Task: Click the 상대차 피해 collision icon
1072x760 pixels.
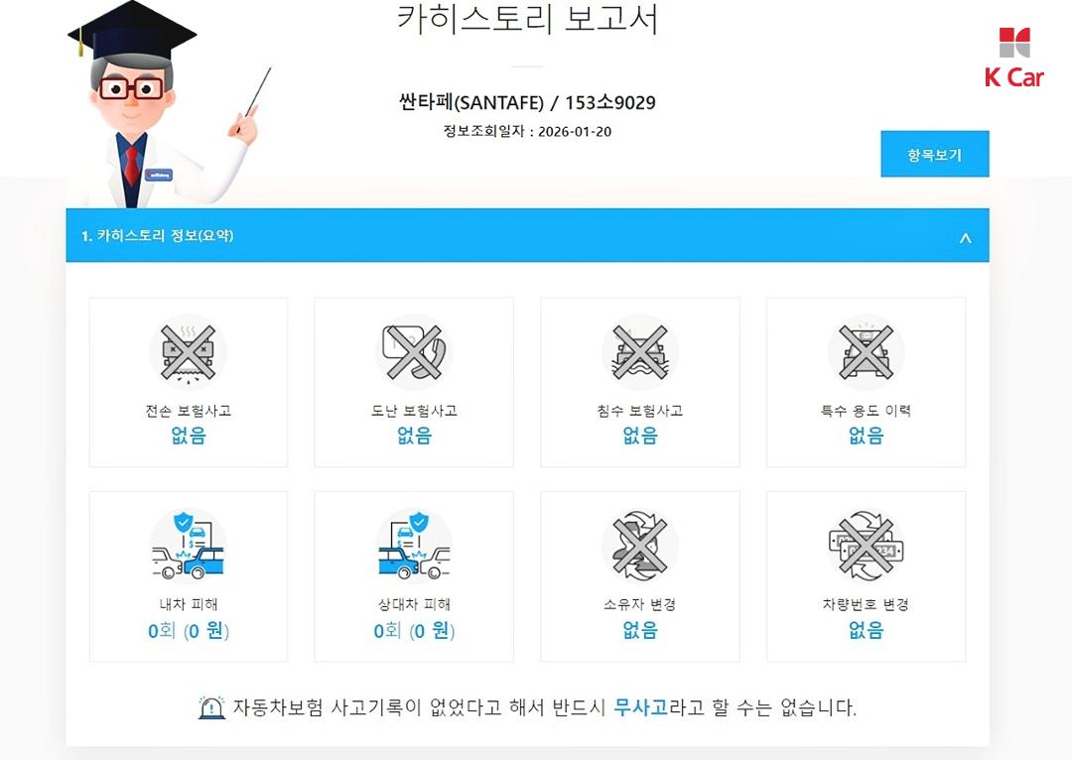Action: (414, 546)
